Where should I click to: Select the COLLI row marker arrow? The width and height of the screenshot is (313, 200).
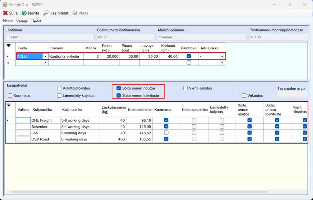pyautogui.click(x=8, y=57)
